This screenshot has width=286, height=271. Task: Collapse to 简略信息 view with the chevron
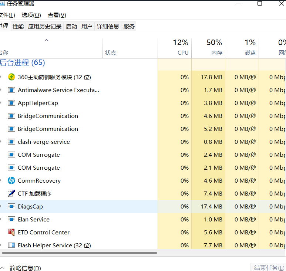coord(2,268)
